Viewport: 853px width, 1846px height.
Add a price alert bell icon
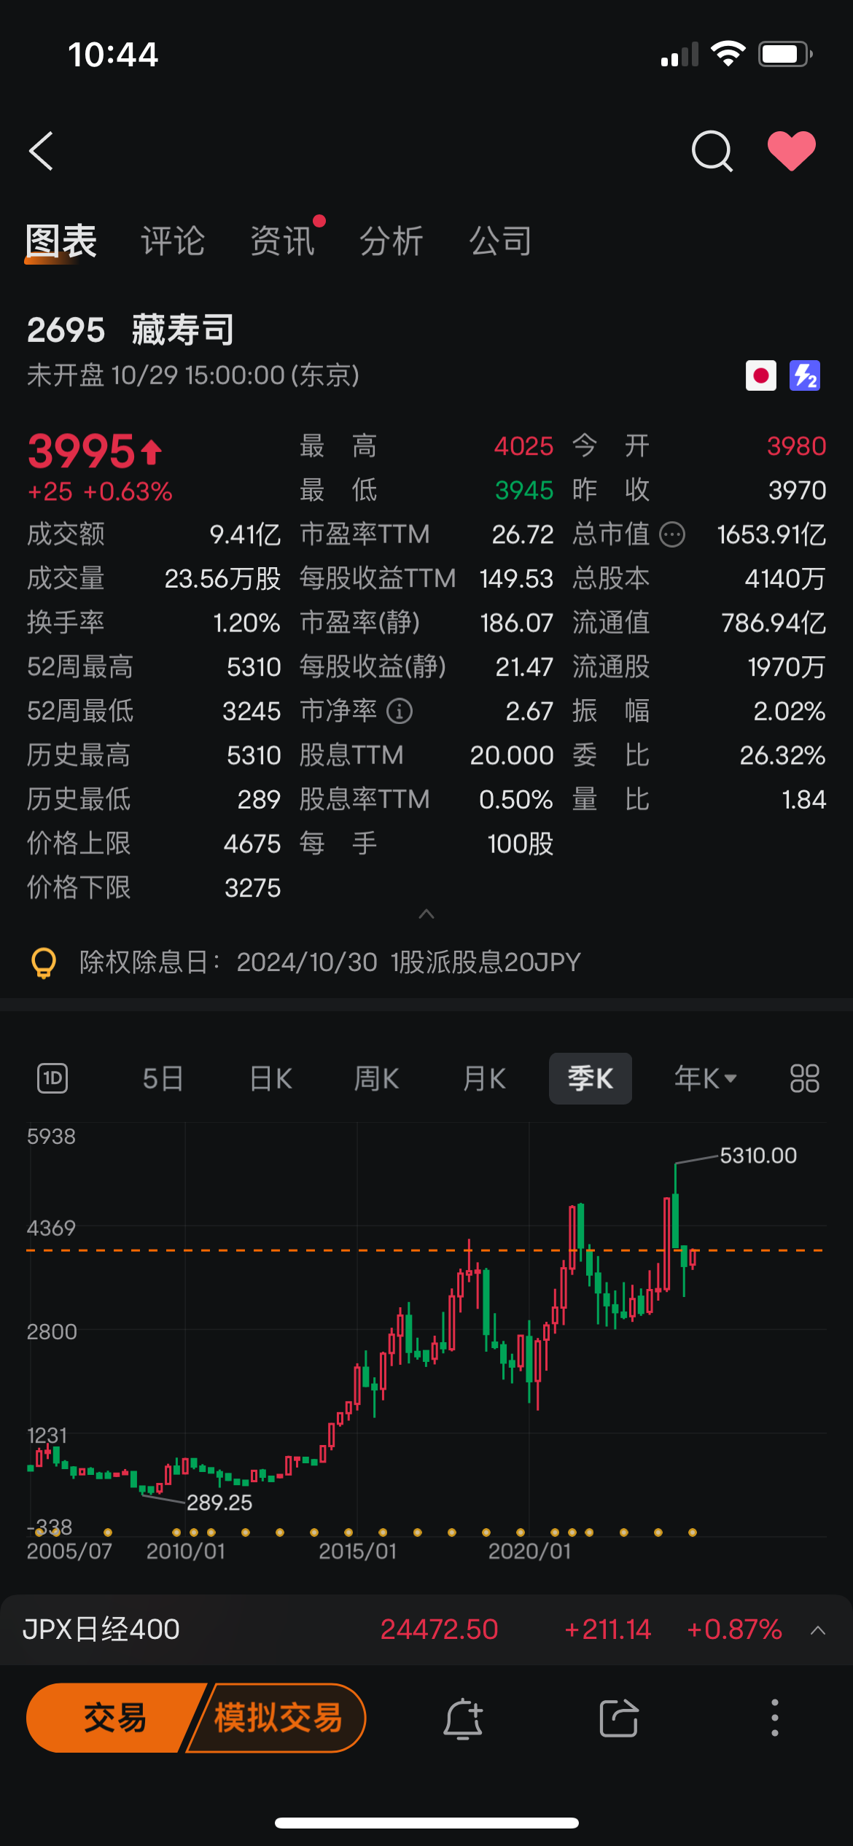point(463,1718)
